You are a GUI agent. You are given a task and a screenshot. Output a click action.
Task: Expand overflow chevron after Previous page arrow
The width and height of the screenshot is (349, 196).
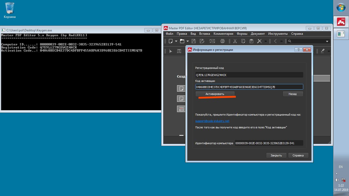coord(282,41)
